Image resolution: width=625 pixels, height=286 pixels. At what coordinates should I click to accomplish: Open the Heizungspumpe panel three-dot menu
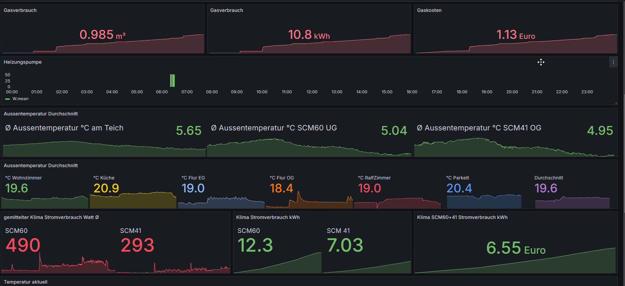tap(613, 62)
